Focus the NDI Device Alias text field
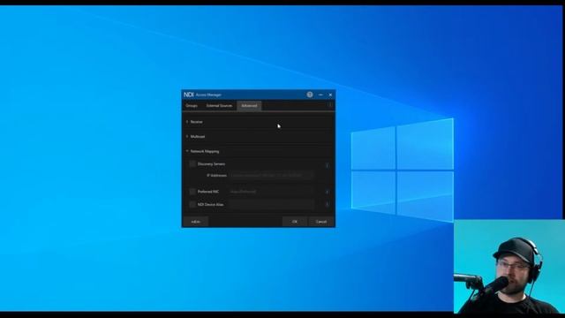 (x=272, y=204)
